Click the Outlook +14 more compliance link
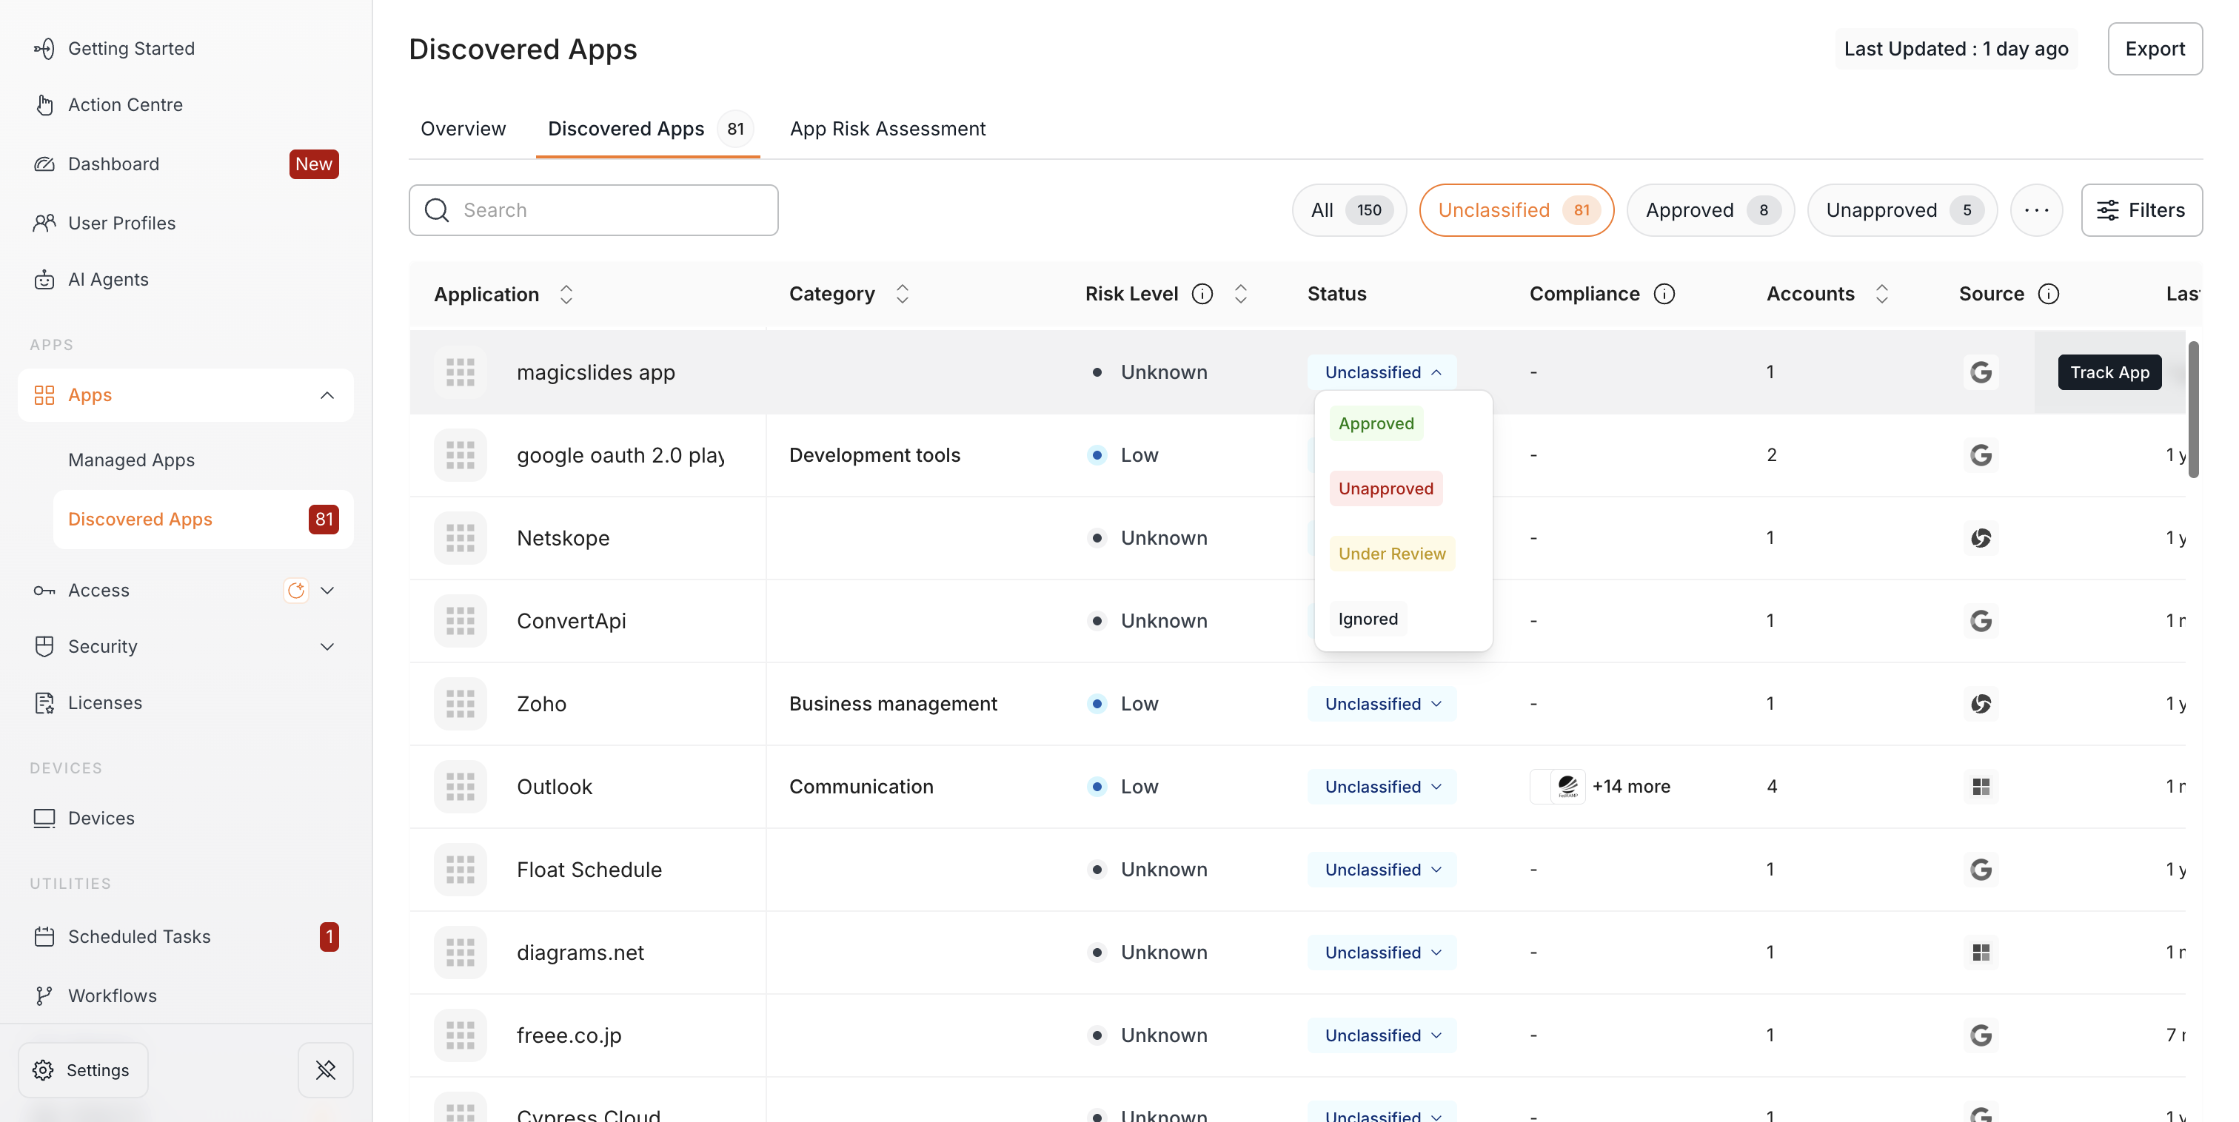The height and width of the screenshot is (1122, 2239). tap(1630, 787)
